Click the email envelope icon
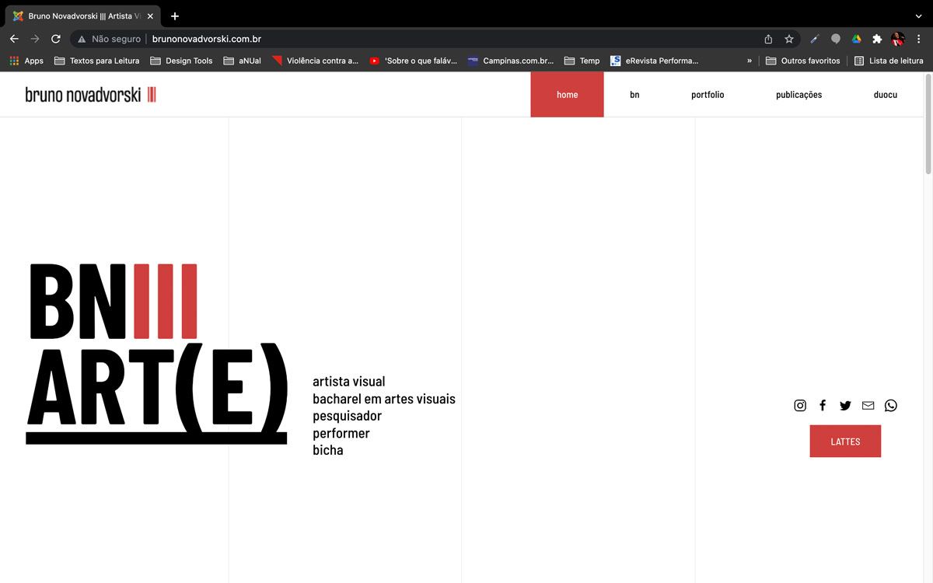This screenshot has height=583, width=933. coord(868,405)
